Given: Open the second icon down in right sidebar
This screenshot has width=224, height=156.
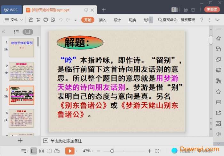Looking at the screenshot, I should [x=219, y=49].
